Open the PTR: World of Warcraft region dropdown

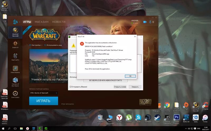(44, 93)
